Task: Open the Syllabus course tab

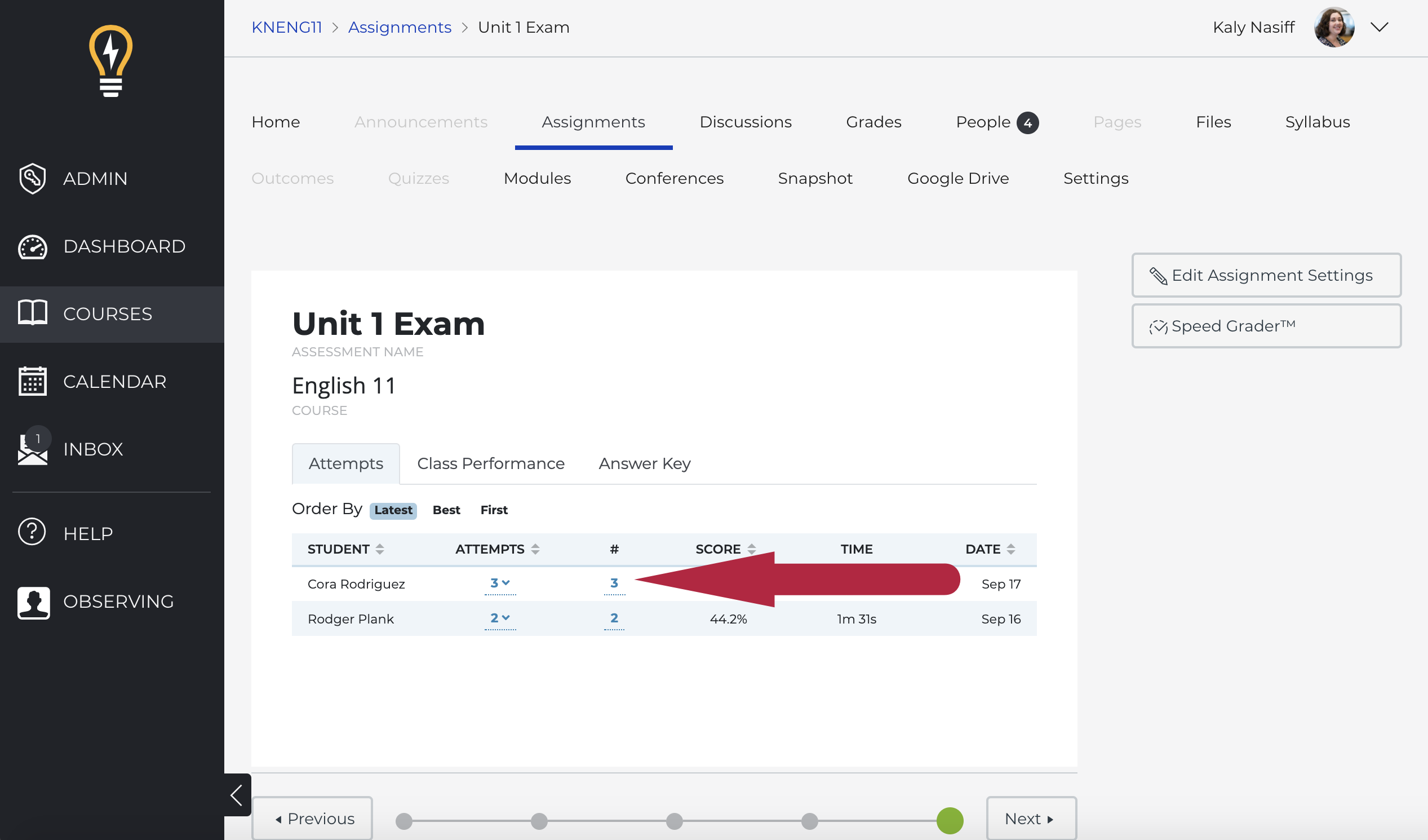Action: 1318,122
